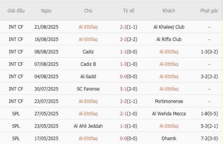Select the "Tỷ số" column header
The height and width of the screenshot is (144, 223).
129,11
